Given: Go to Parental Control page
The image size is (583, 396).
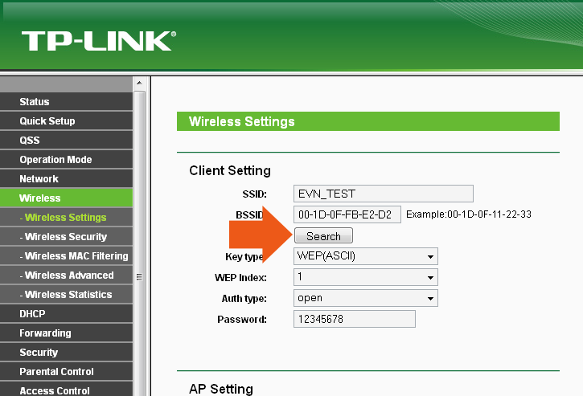Looking at the screenshot, I should [66, 371].
